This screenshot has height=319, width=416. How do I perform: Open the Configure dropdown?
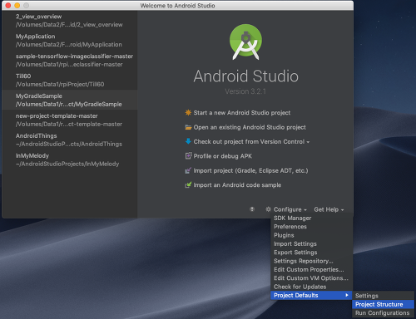point(290,209)
